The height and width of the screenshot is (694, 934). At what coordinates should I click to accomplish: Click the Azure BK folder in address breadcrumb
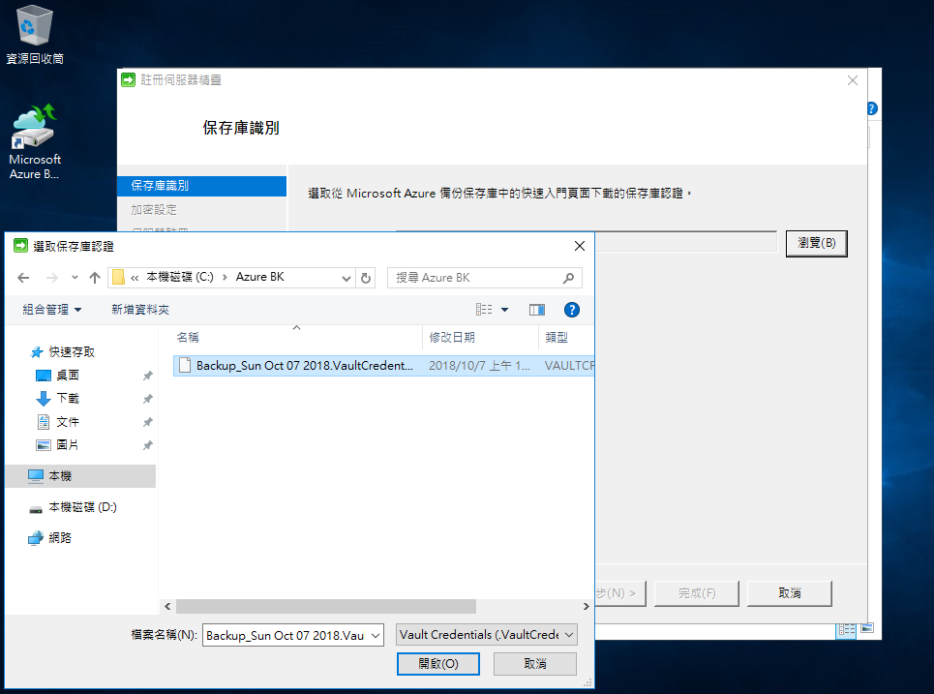(259, 277)
